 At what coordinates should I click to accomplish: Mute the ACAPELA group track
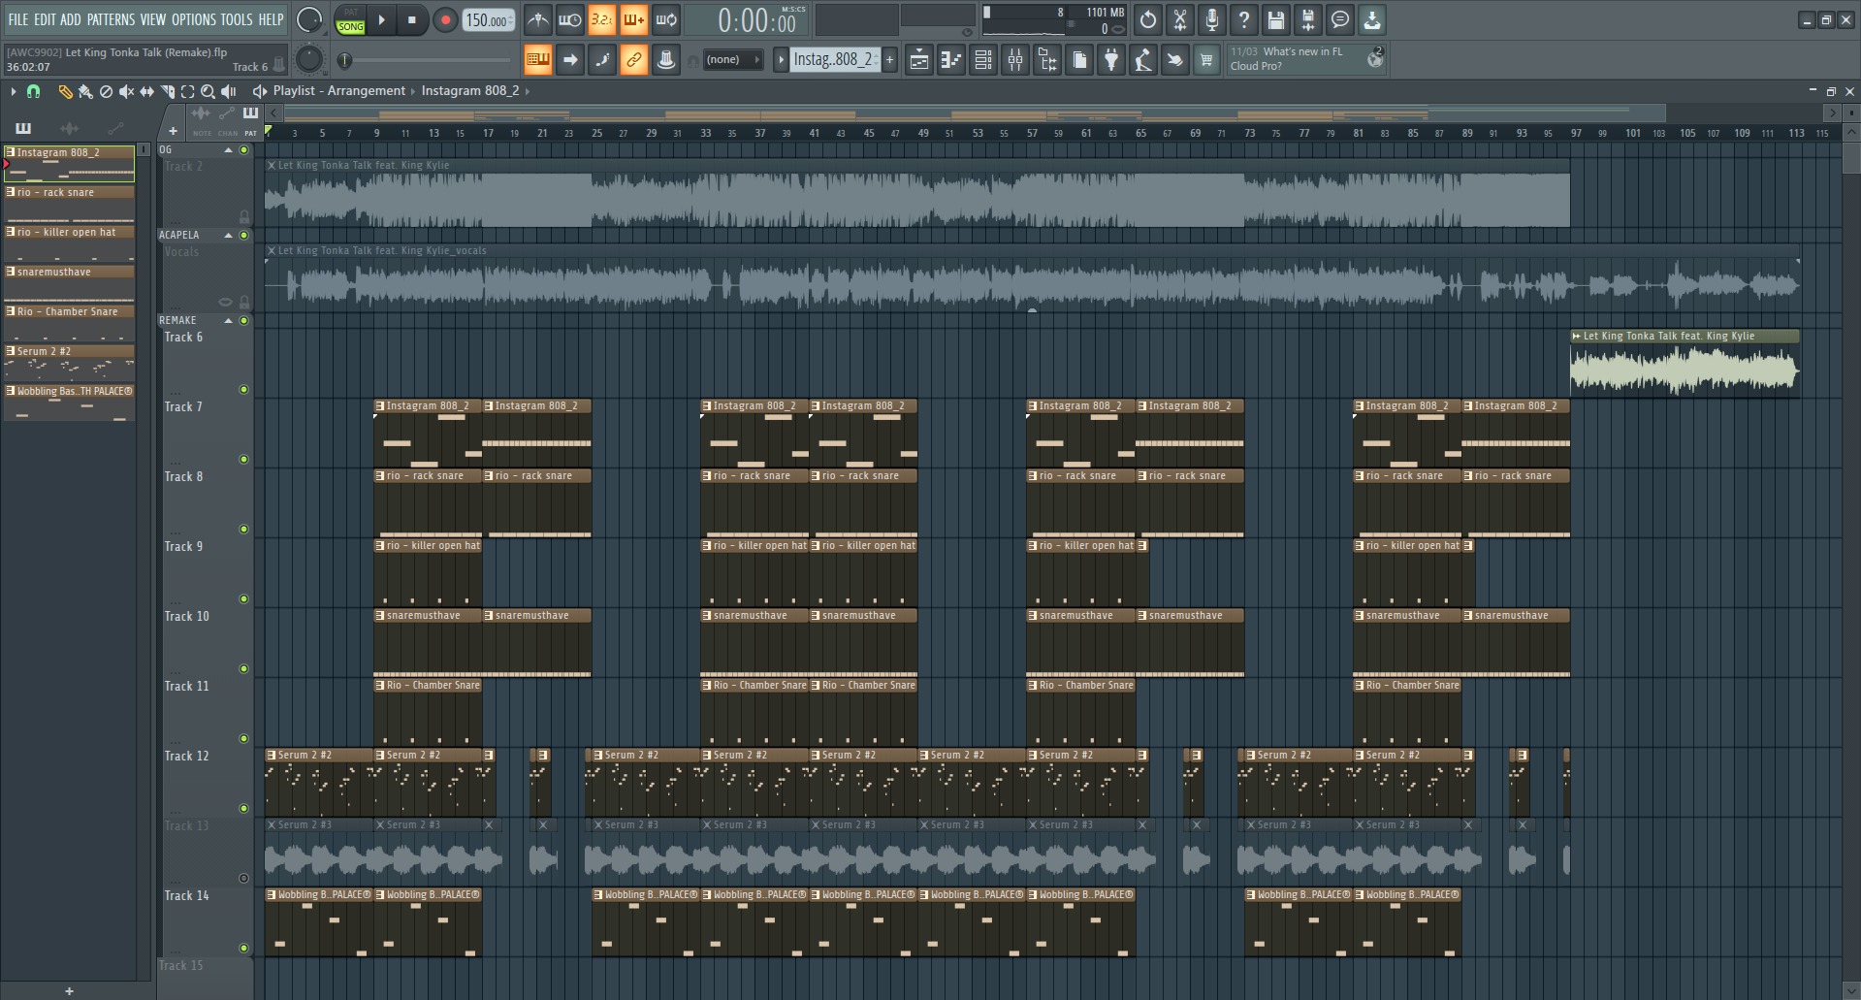(244, 236)
